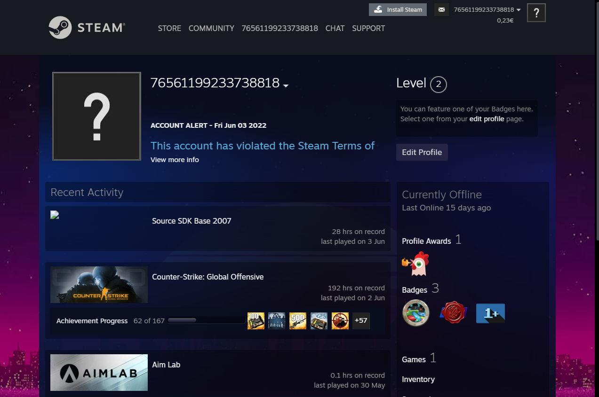Click the chicken profile award icon

click(415, 264)
